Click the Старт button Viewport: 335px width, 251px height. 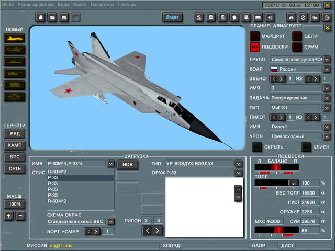pyautogui.click(x=172, y=17)
